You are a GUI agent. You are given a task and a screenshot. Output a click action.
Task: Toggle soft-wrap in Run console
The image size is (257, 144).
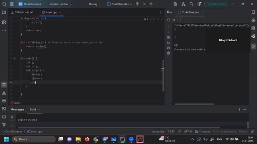(169, 38)
